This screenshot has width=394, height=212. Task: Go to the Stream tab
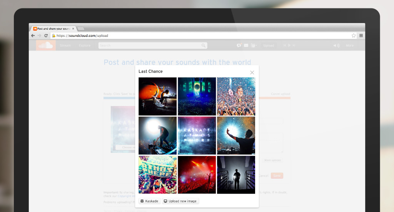tap(65, 46)
